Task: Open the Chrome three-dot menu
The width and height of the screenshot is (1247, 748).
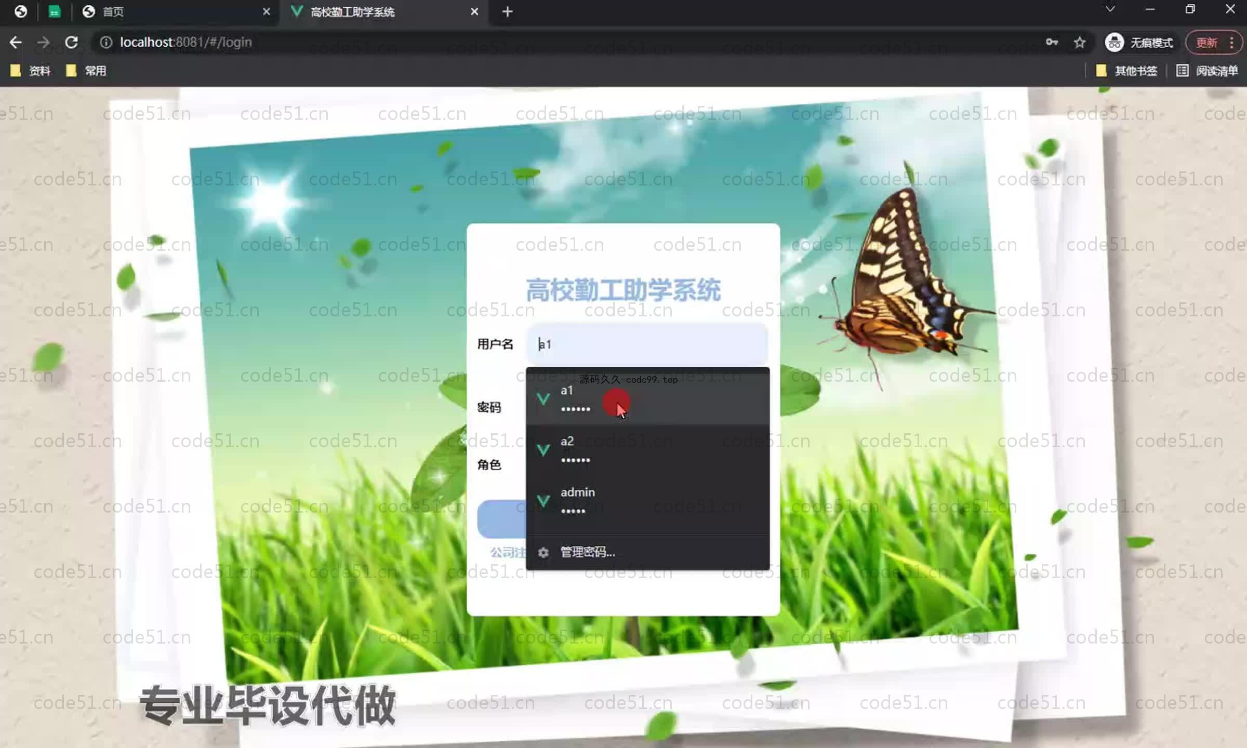Action: (x=1232, y=42)
